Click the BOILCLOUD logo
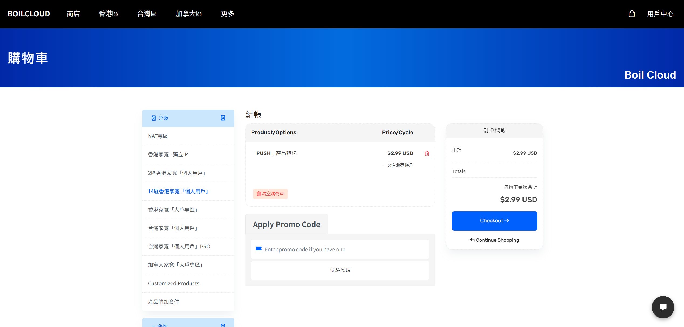 (x=29, y=14)
